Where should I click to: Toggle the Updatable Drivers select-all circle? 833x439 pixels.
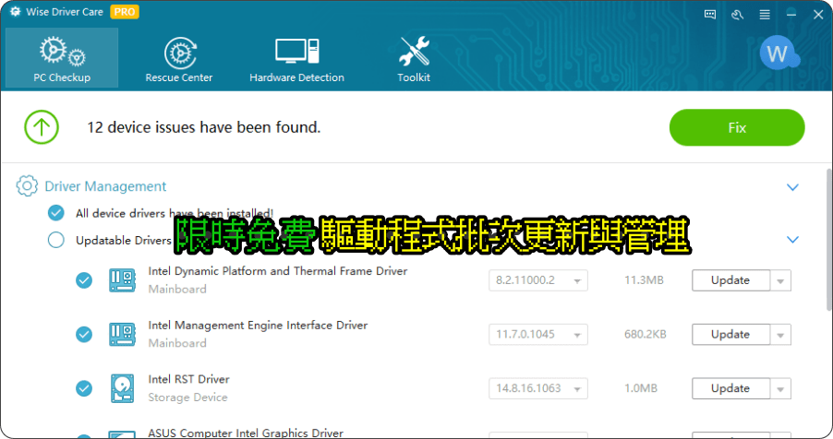(x=55, y=240)
